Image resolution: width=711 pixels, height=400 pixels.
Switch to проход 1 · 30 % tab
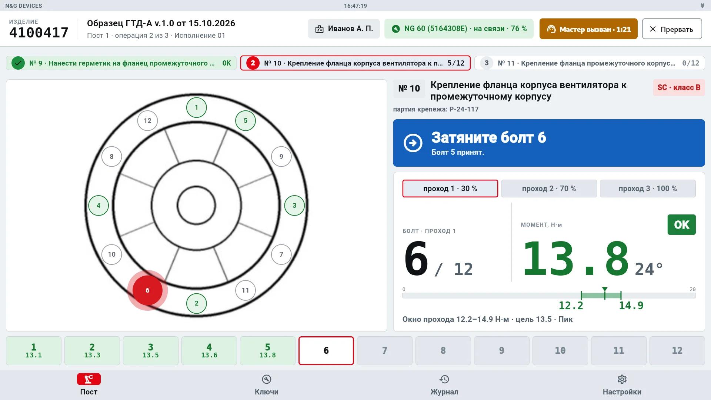[450, 189]
